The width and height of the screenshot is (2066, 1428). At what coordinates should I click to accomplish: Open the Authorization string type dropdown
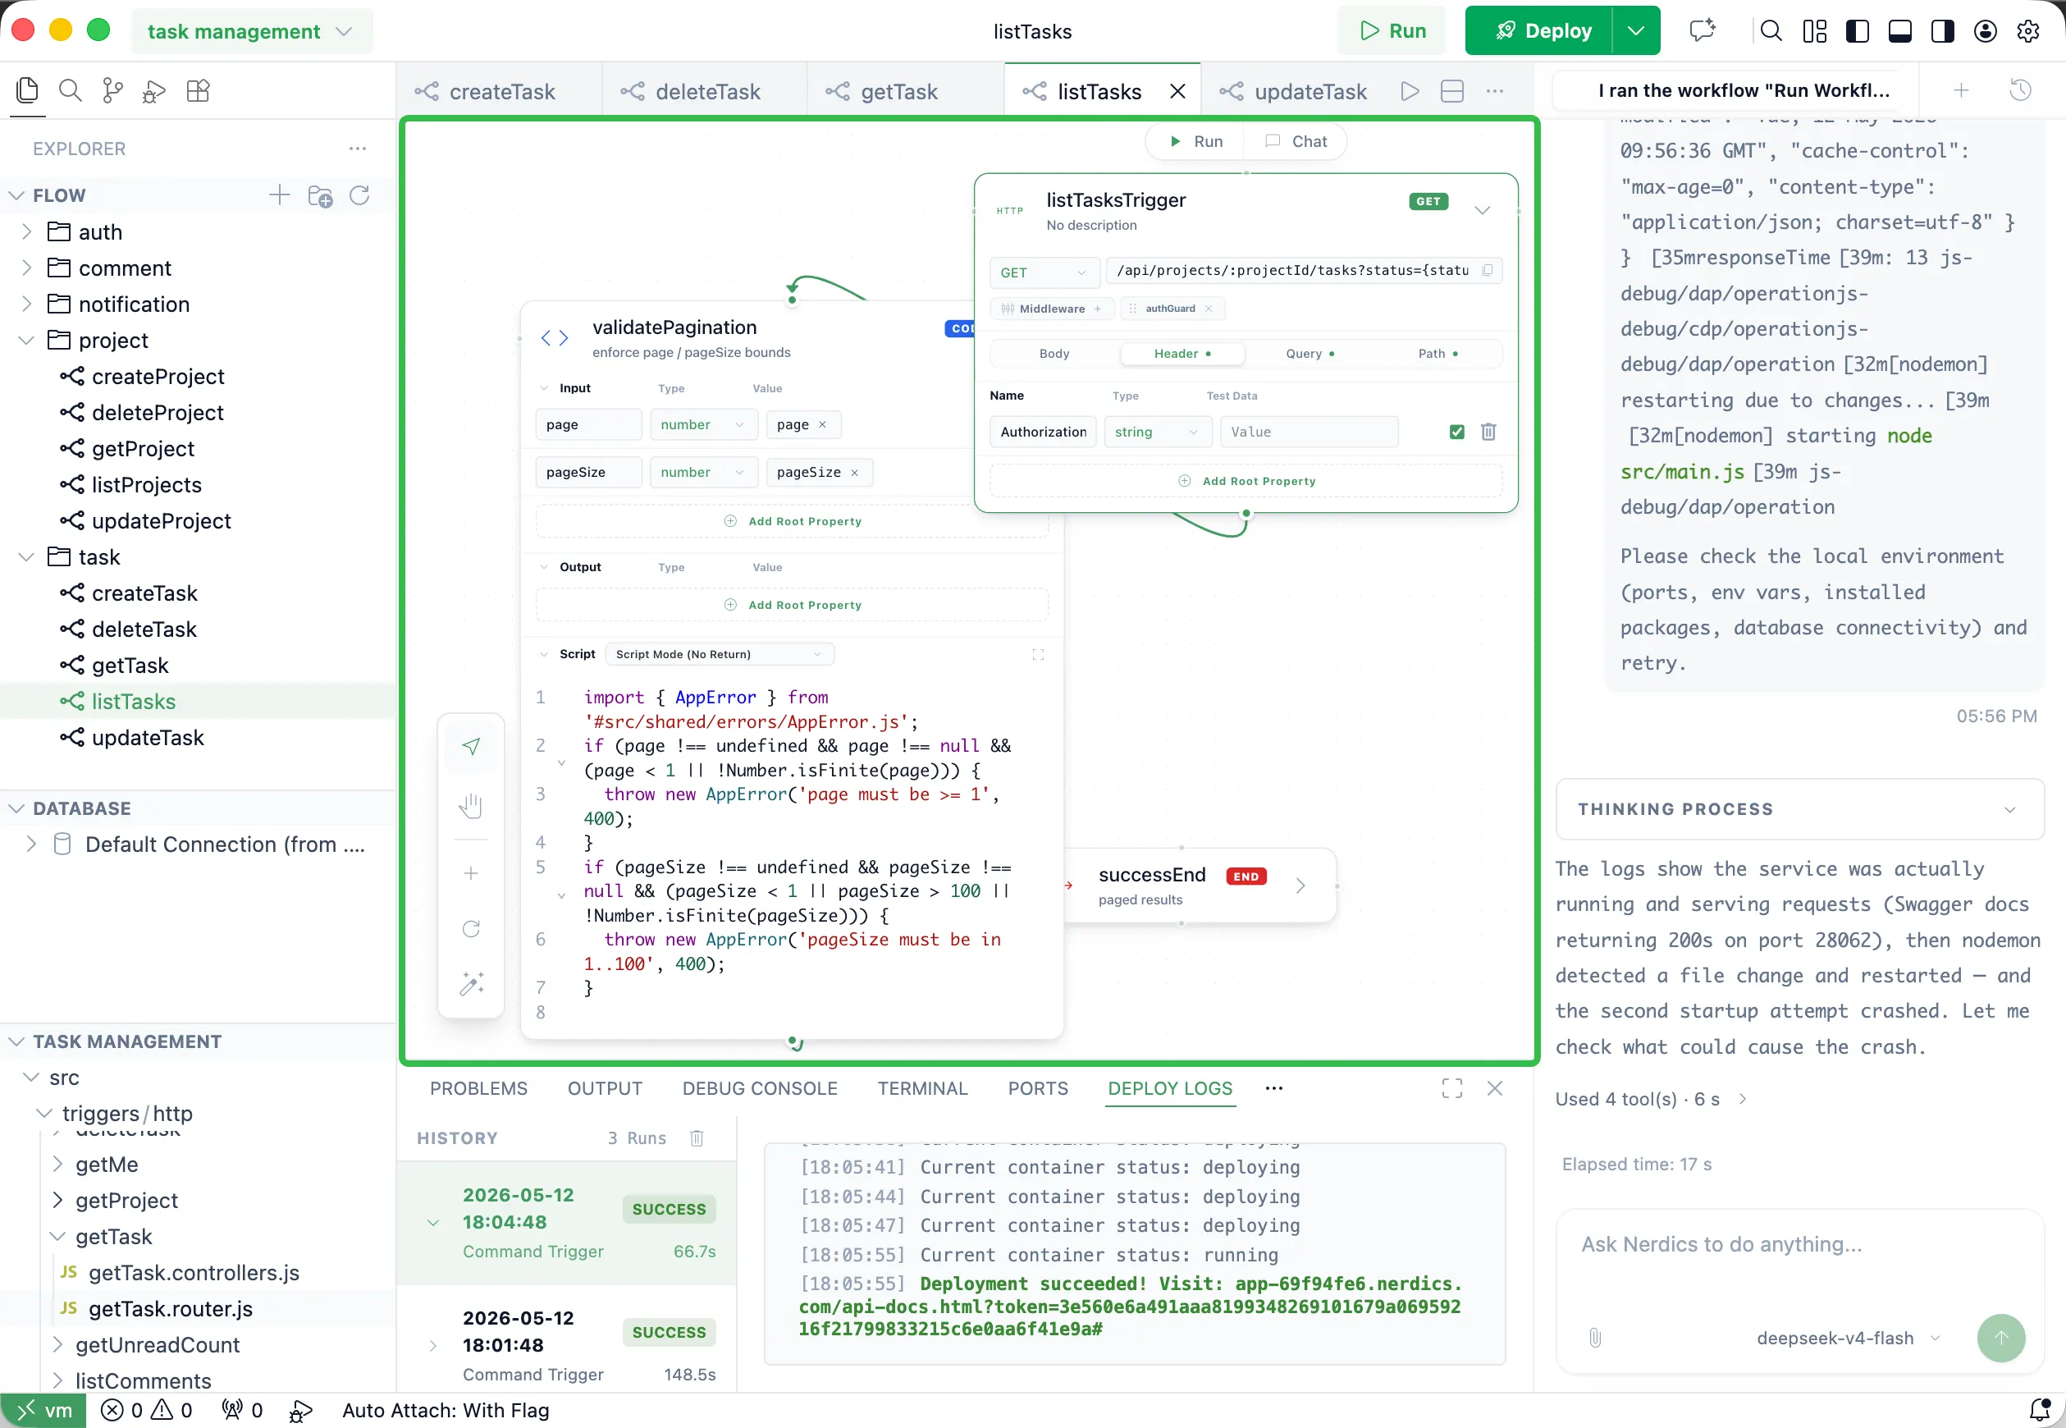(1158, 433)
